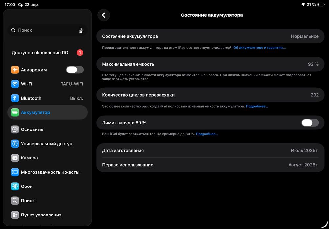This screenshot has width=329, height=229.
Task: Select Аккумулятор in sidebar
Action: tap(47, 112)
